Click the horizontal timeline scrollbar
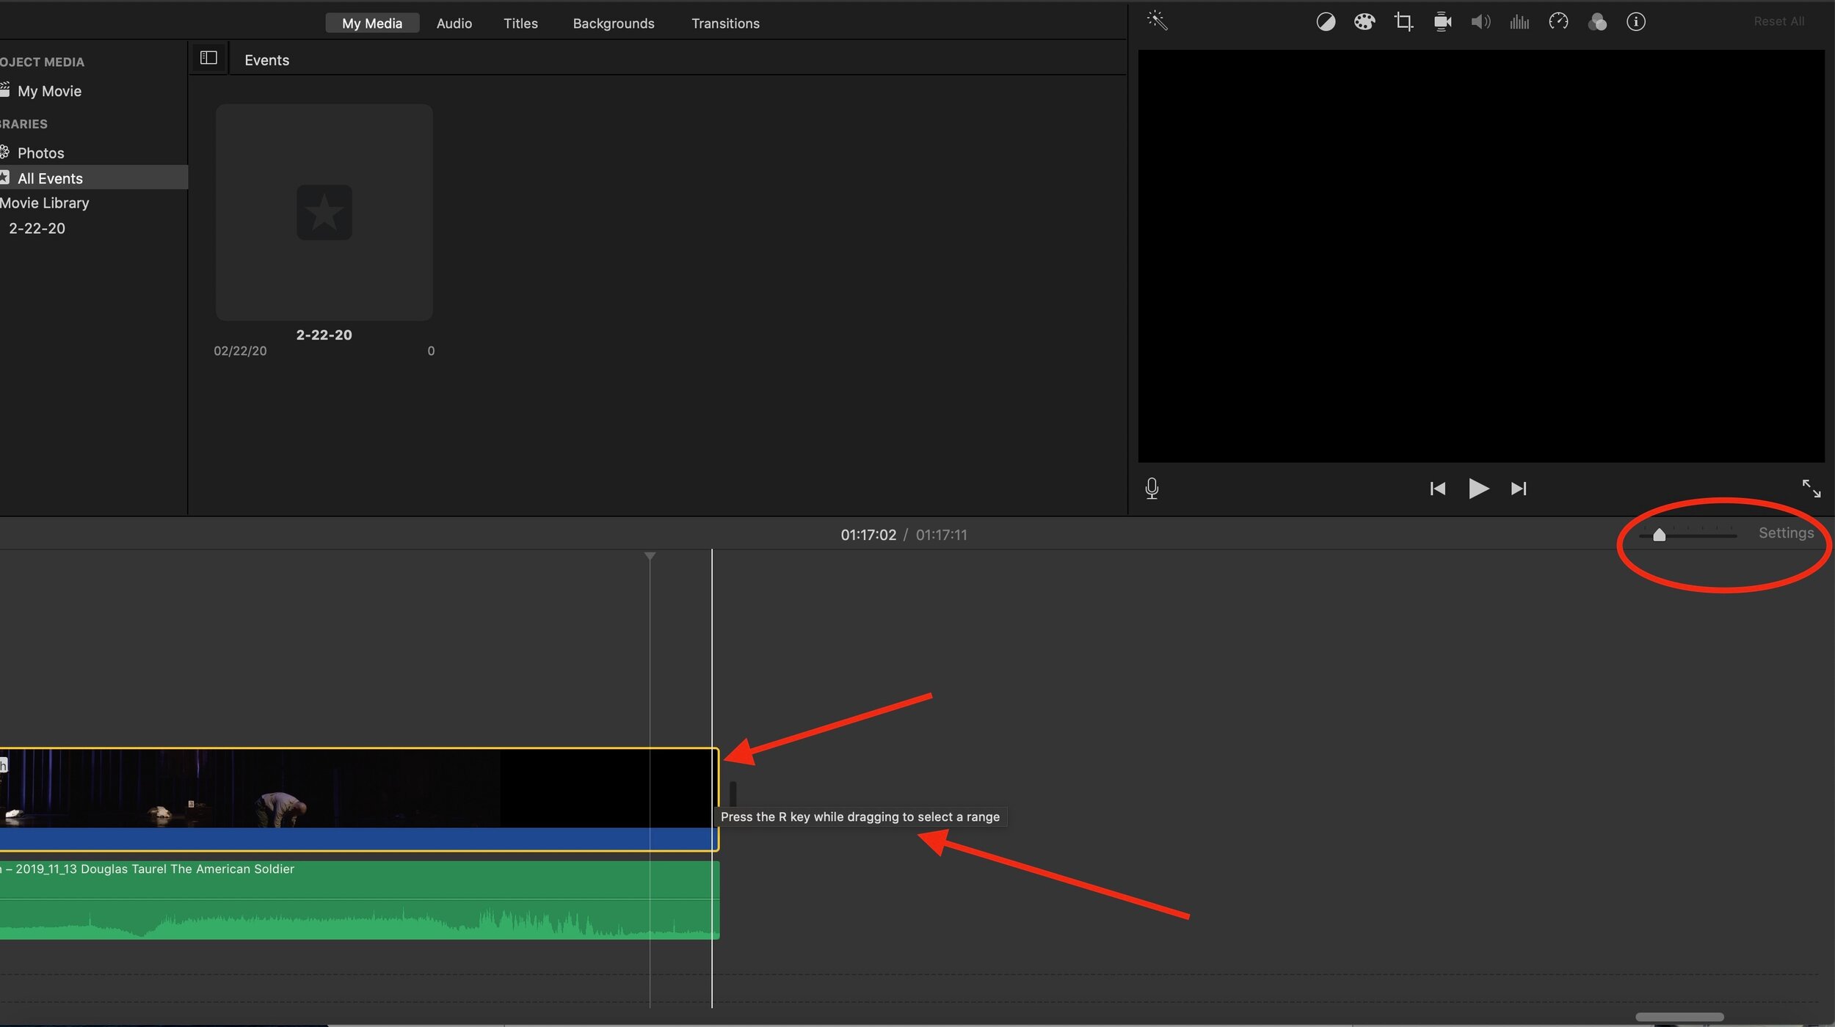 tap(1679, 1017)
